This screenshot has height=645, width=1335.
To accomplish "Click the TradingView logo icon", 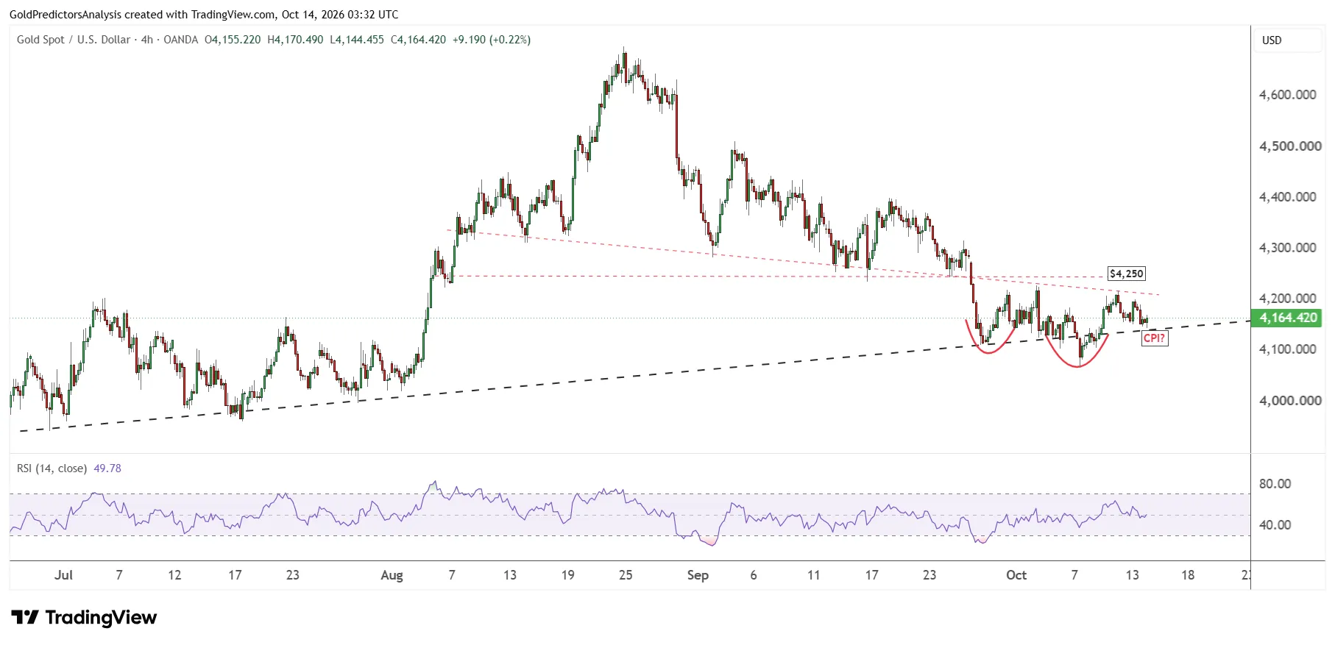I will (24, 617).
